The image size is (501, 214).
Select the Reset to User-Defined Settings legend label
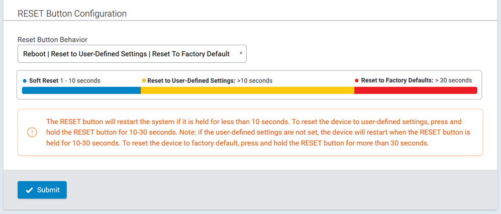click(191, 80)
